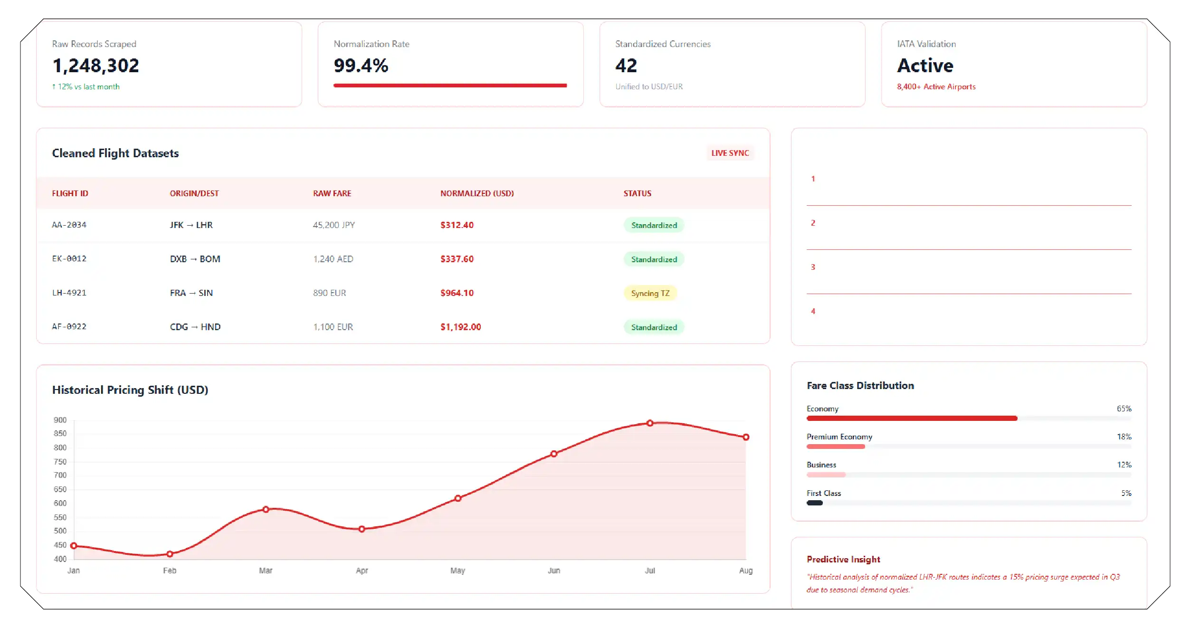Click the Standardized badge for flight EK-0012

654,259
